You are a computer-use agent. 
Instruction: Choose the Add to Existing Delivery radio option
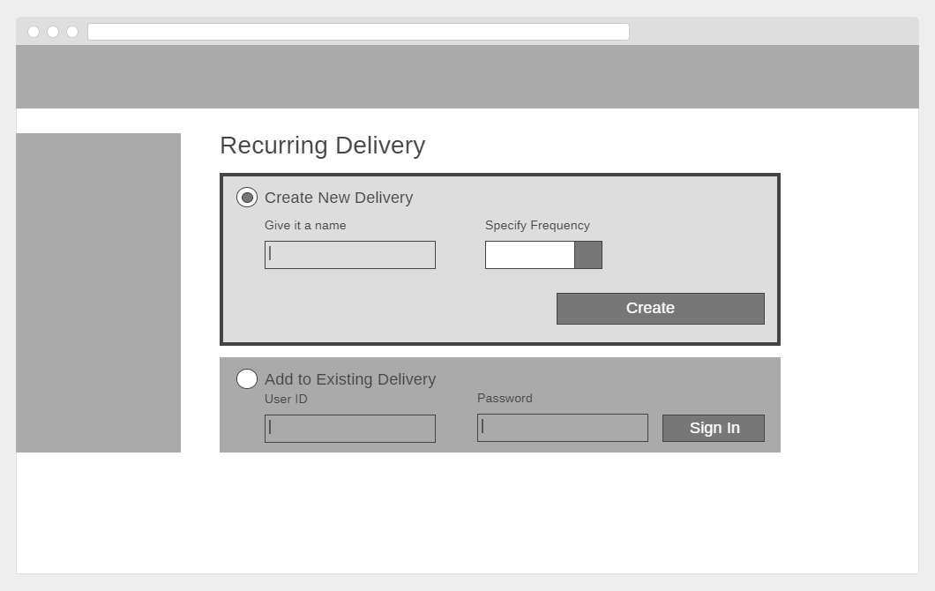coord(247,379)
